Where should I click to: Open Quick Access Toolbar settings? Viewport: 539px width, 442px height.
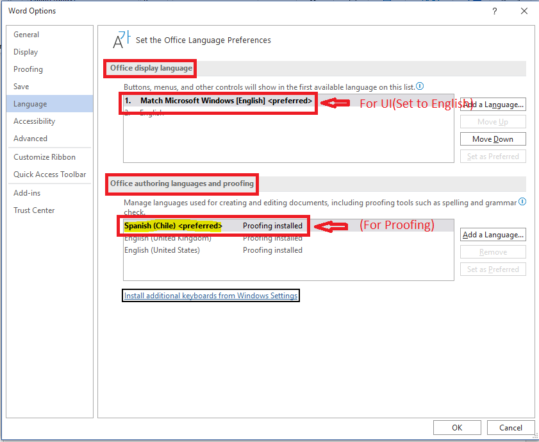pos(49,174)
